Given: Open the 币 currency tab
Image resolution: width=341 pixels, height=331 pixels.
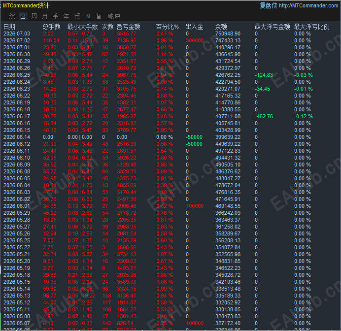Looking at the screenshot, I should [77, 16].
